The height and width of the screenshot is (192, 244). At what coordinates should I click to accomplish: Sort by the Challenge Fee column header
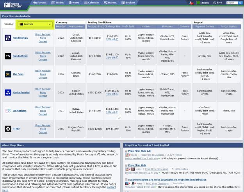point(112,27)
